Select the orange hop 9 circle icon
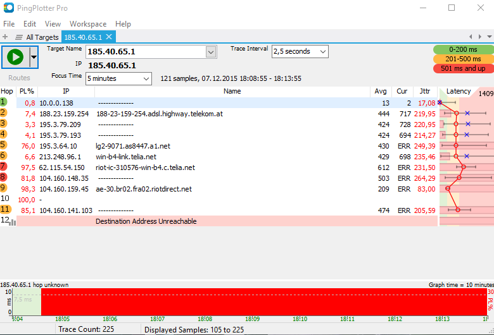Screen dimensions: 494x335 pyautogui.click(x=3, y=188)
